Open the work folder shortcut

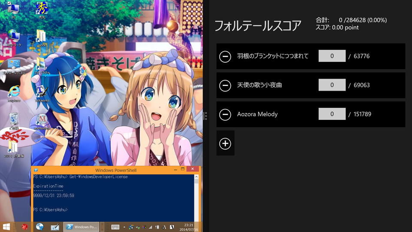pyautogui.click(x=42, y=38)
